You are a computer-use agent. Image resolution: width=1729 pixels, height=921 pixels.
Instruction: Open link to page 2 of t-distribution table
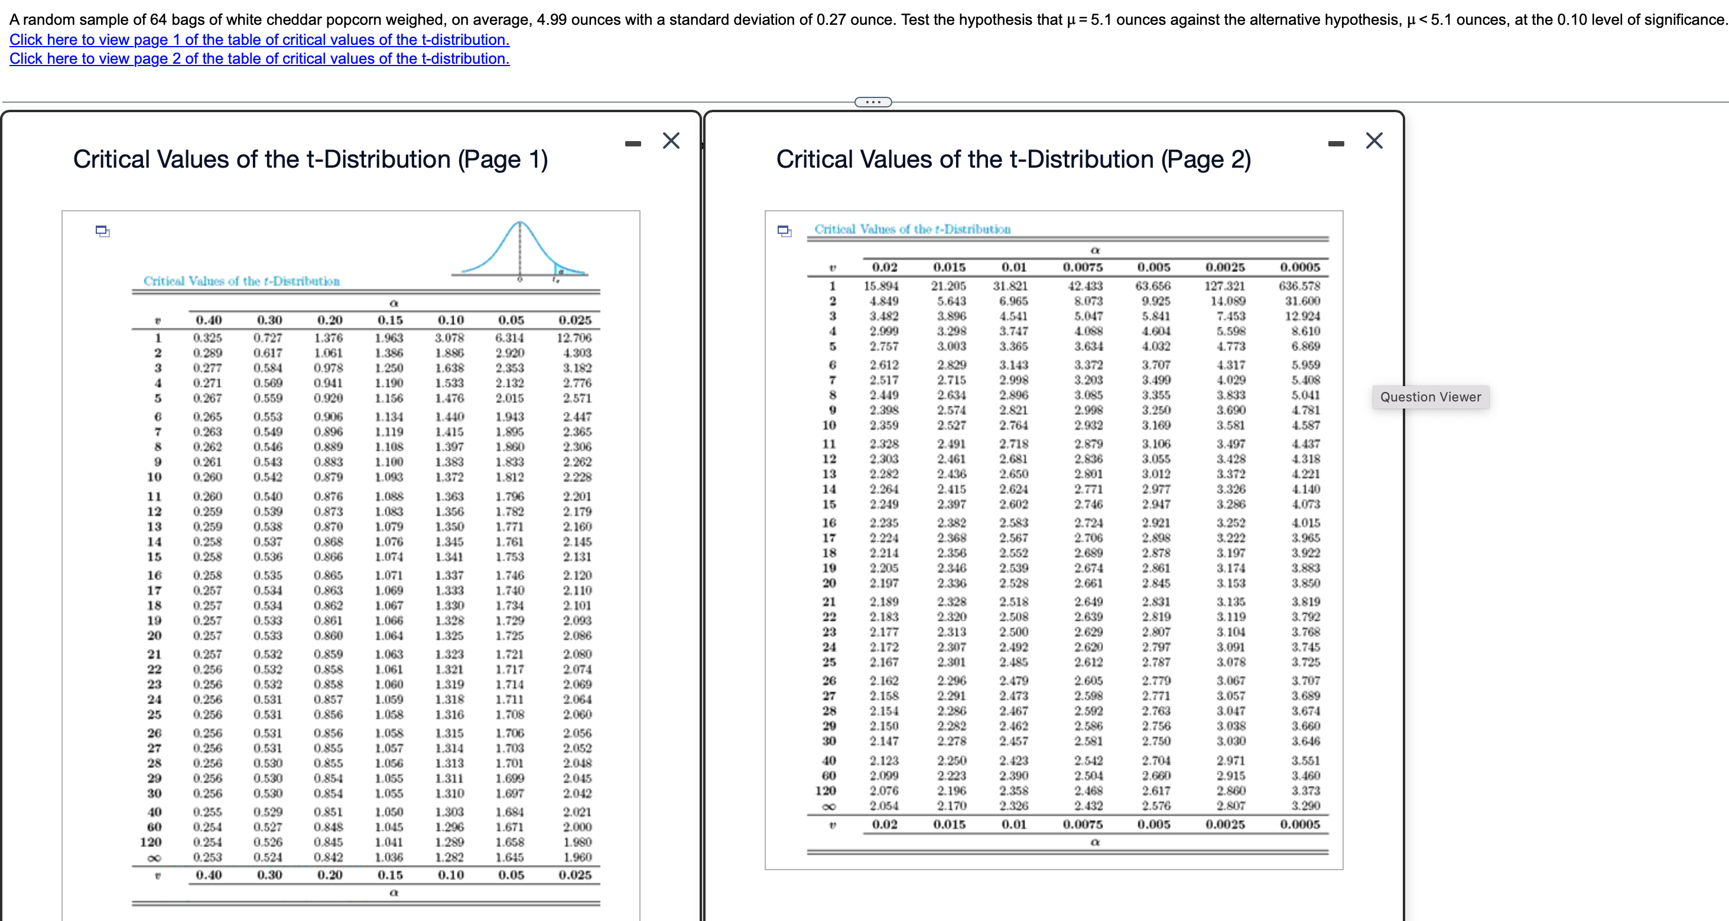pos(259,58)
